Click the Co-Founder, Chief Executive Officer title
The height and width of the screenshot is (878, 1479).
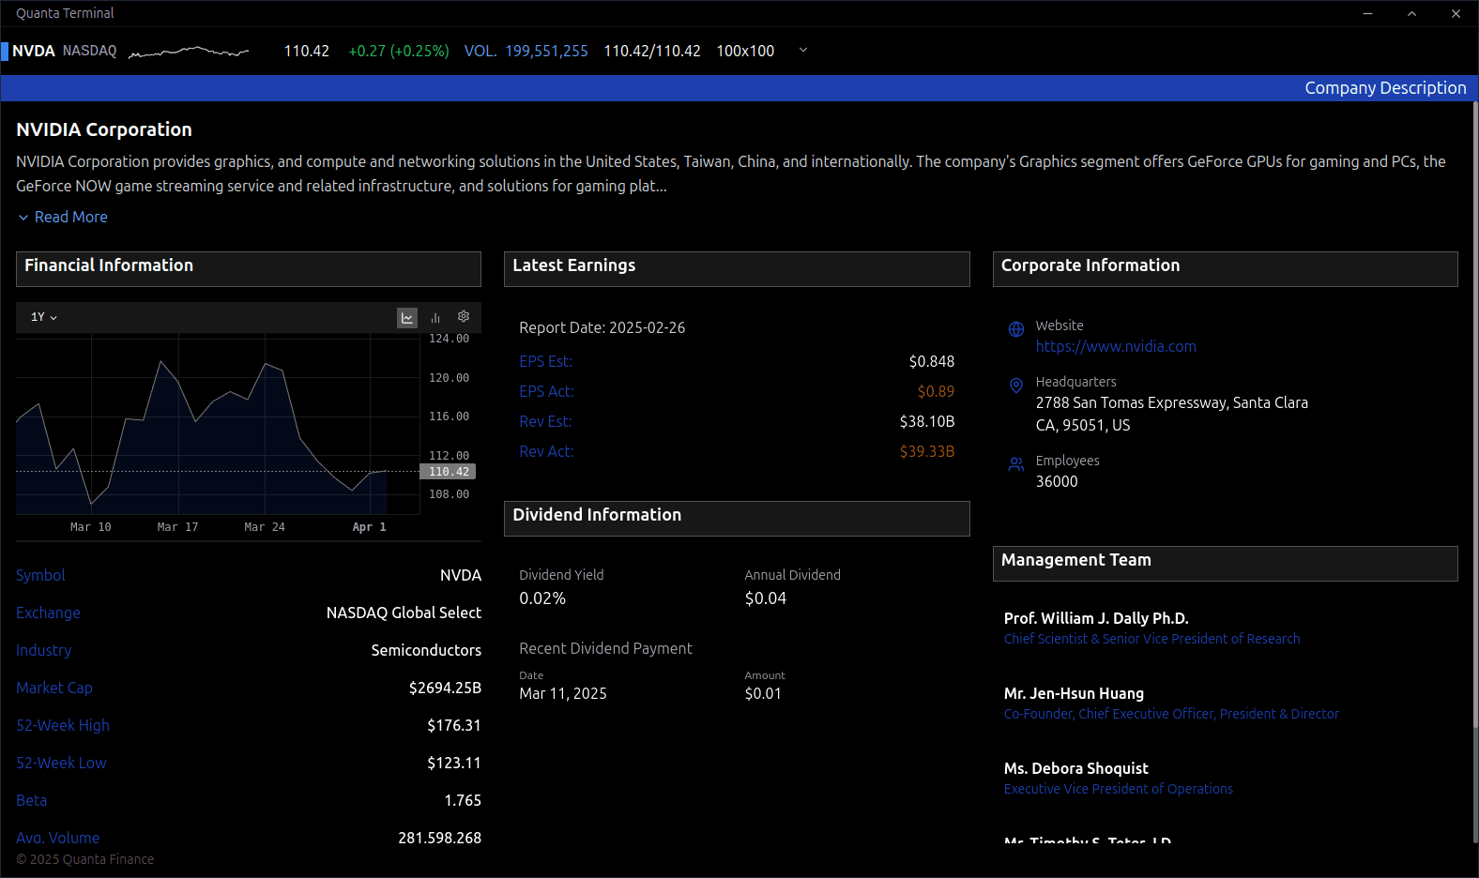(1171, 714)
